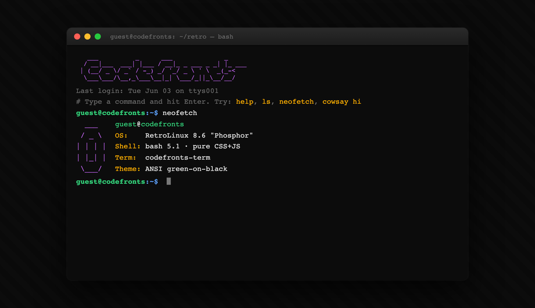Click the 'Shell:' label
The width and height of the screenshot is (535, 308).
tap(127, 146)
